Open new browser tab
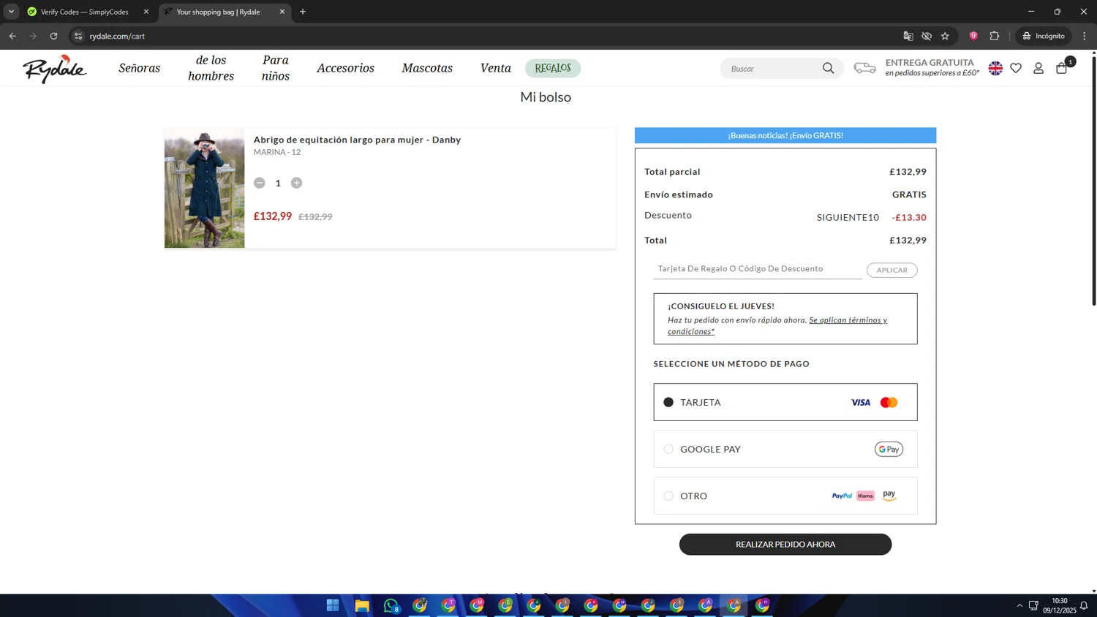1097x617 pixels. pos(303,12)
